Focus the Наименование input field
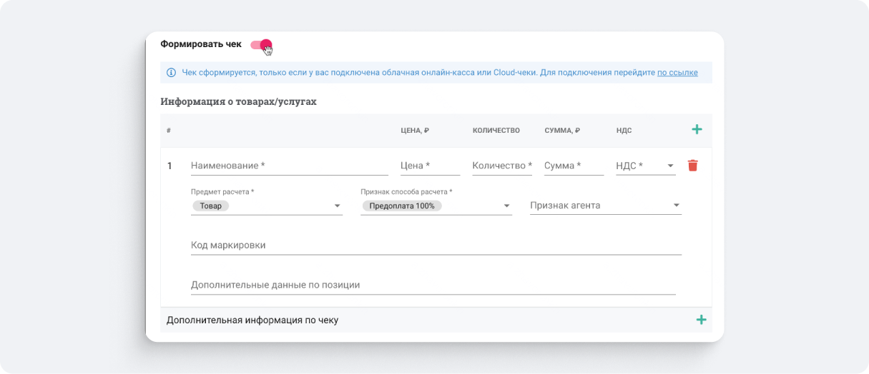Screen dimensions: 869x374 tap(289, 166)
